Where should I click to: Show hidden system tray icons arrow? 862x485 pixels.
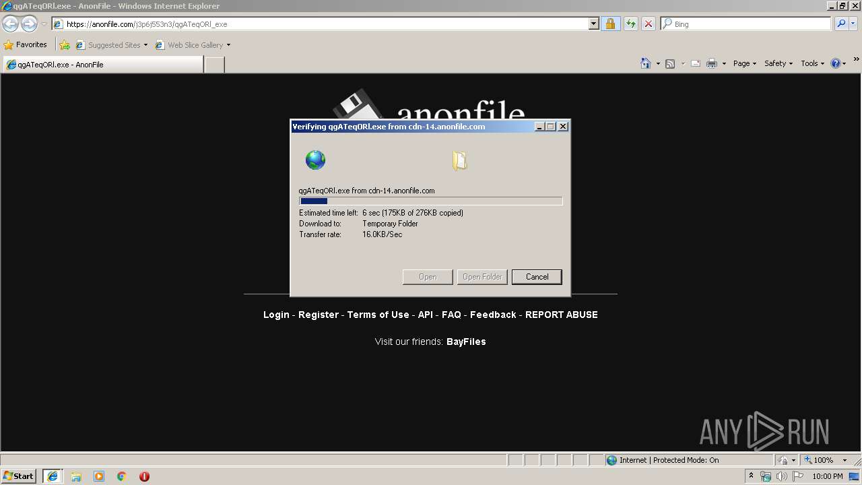[751, 476]
